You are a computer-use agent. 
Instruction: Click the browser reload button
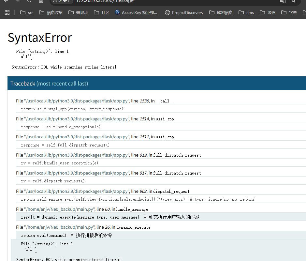pos(29,1)
